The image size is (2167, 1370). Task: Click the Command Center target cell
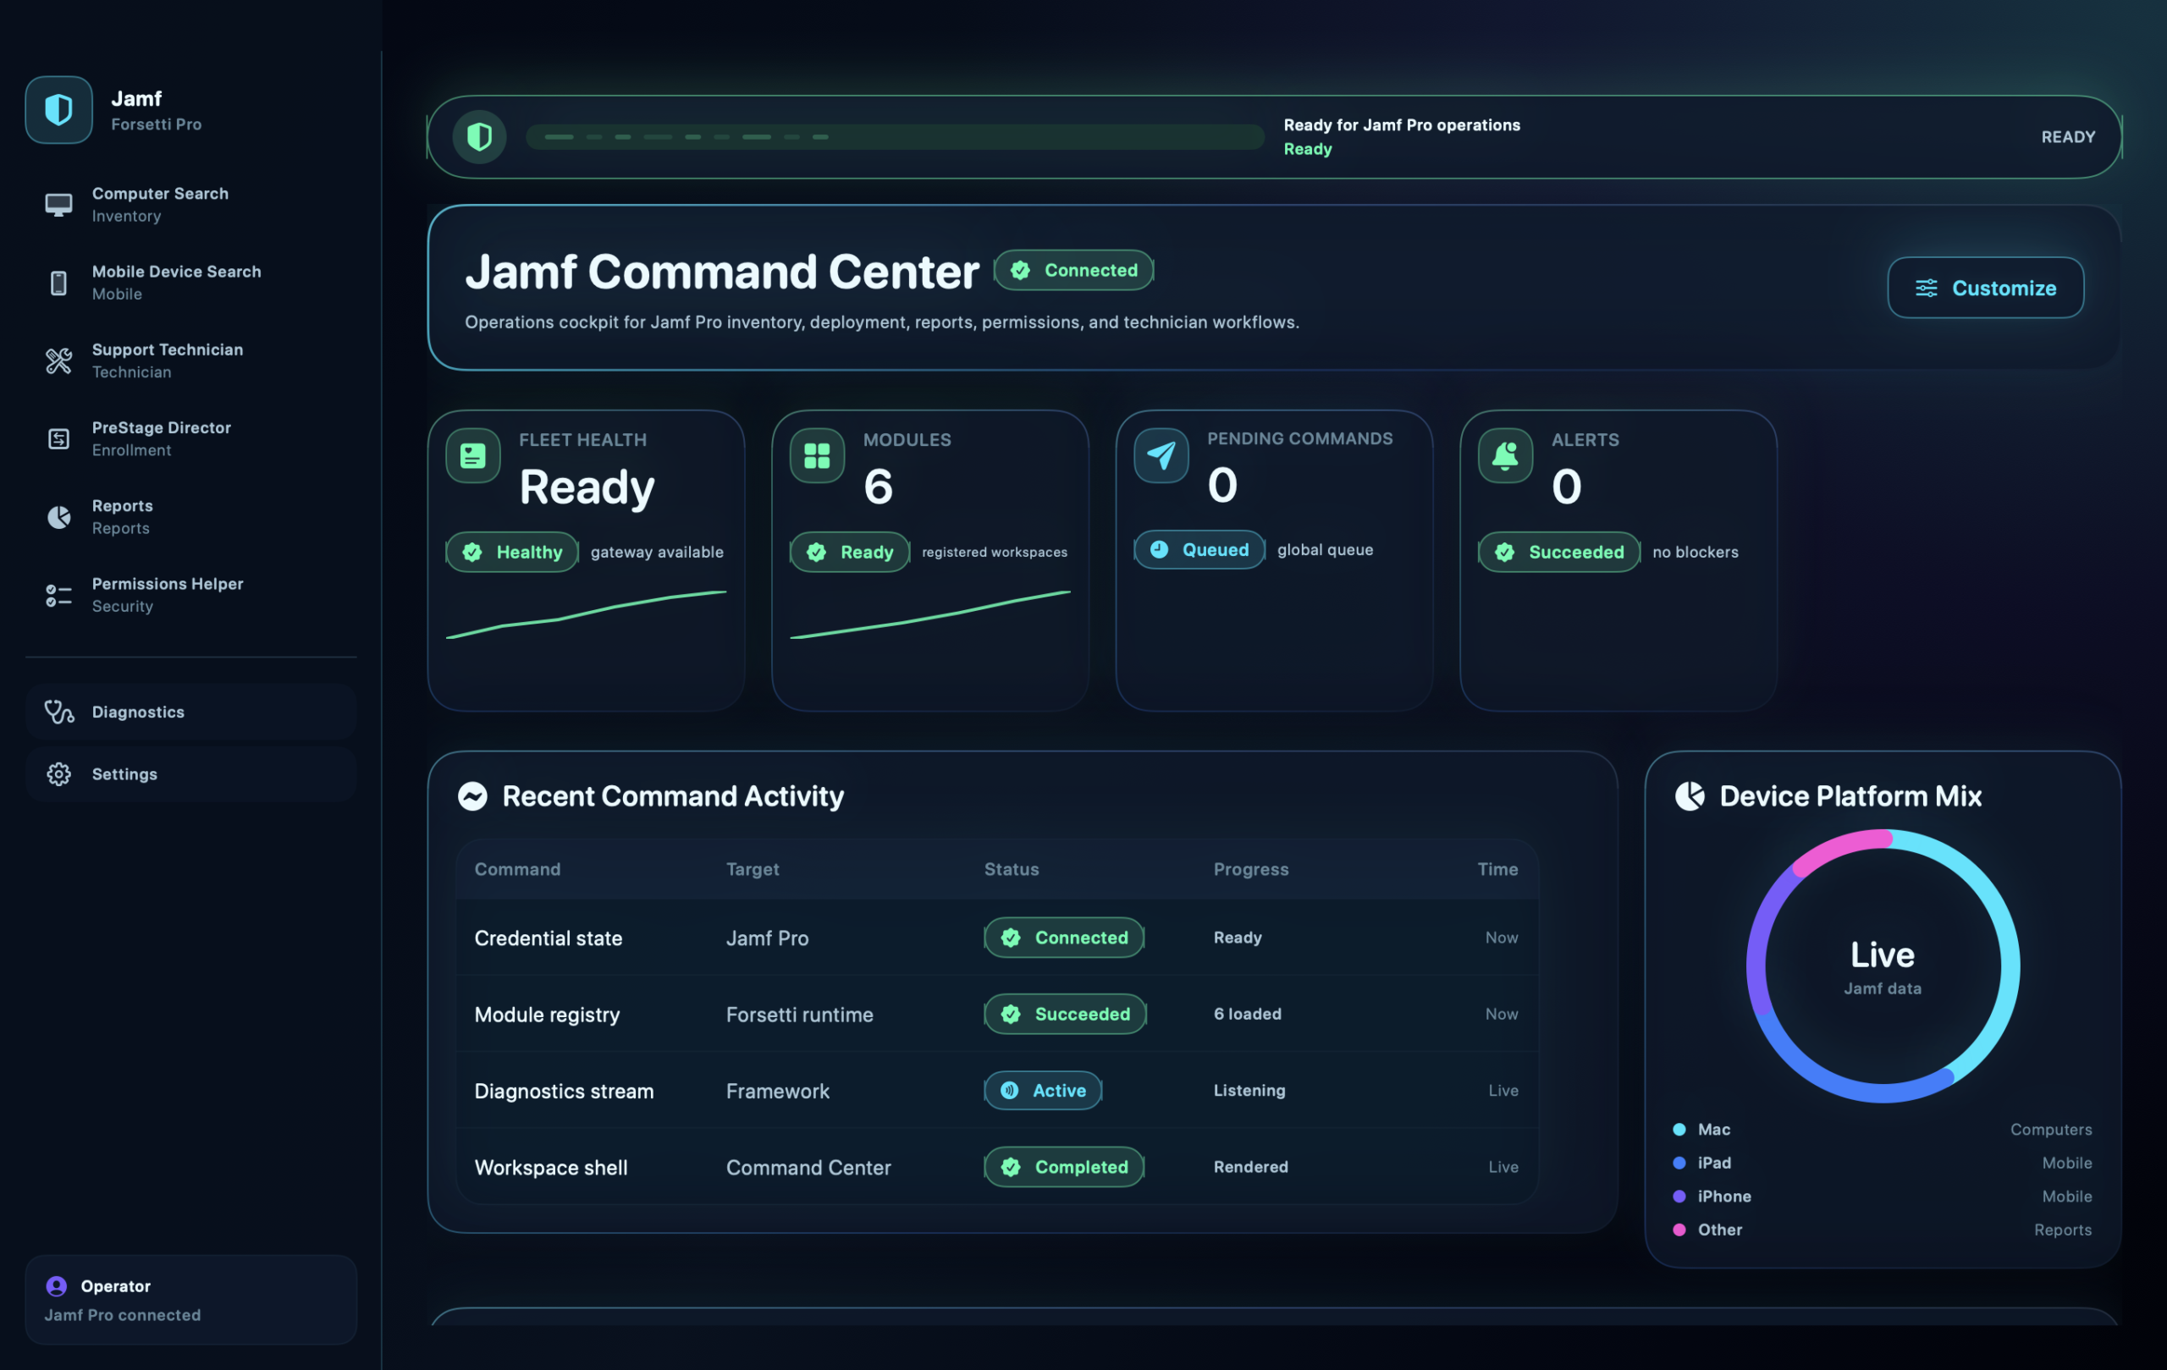click(x=808, y=1168)
